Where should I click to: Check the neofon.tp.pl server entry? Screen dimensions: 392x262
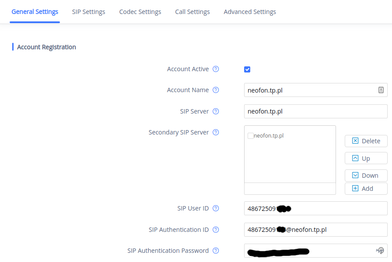point(250,136)
